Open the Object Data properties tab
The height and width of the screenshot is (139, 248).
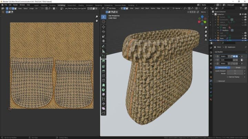tap(211, 96)
